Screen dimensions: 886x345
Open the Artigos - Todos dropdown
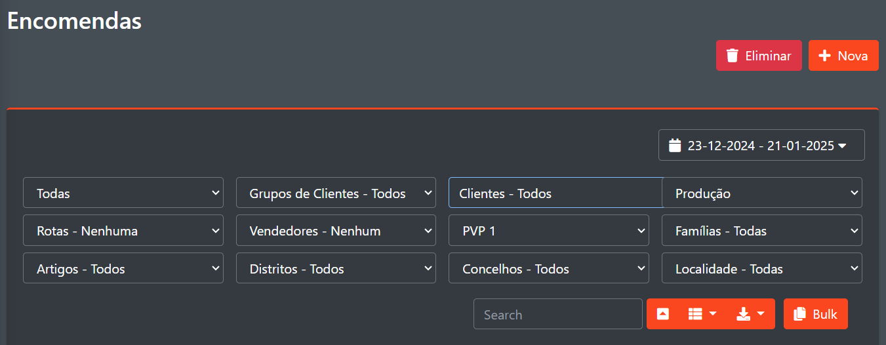coord(123,268)
